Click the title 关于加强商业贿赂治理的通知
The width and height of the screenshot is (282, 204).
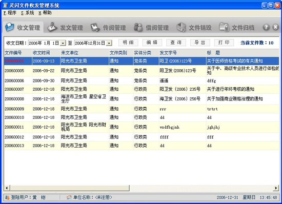[x=235, y=99]
